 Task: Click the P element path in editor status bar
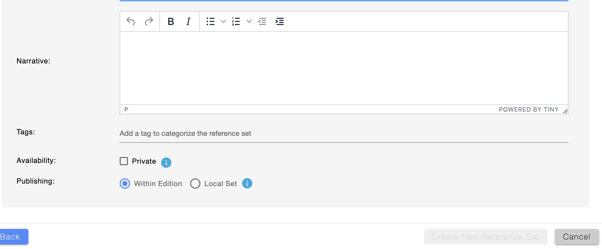[x=126, y=109]
